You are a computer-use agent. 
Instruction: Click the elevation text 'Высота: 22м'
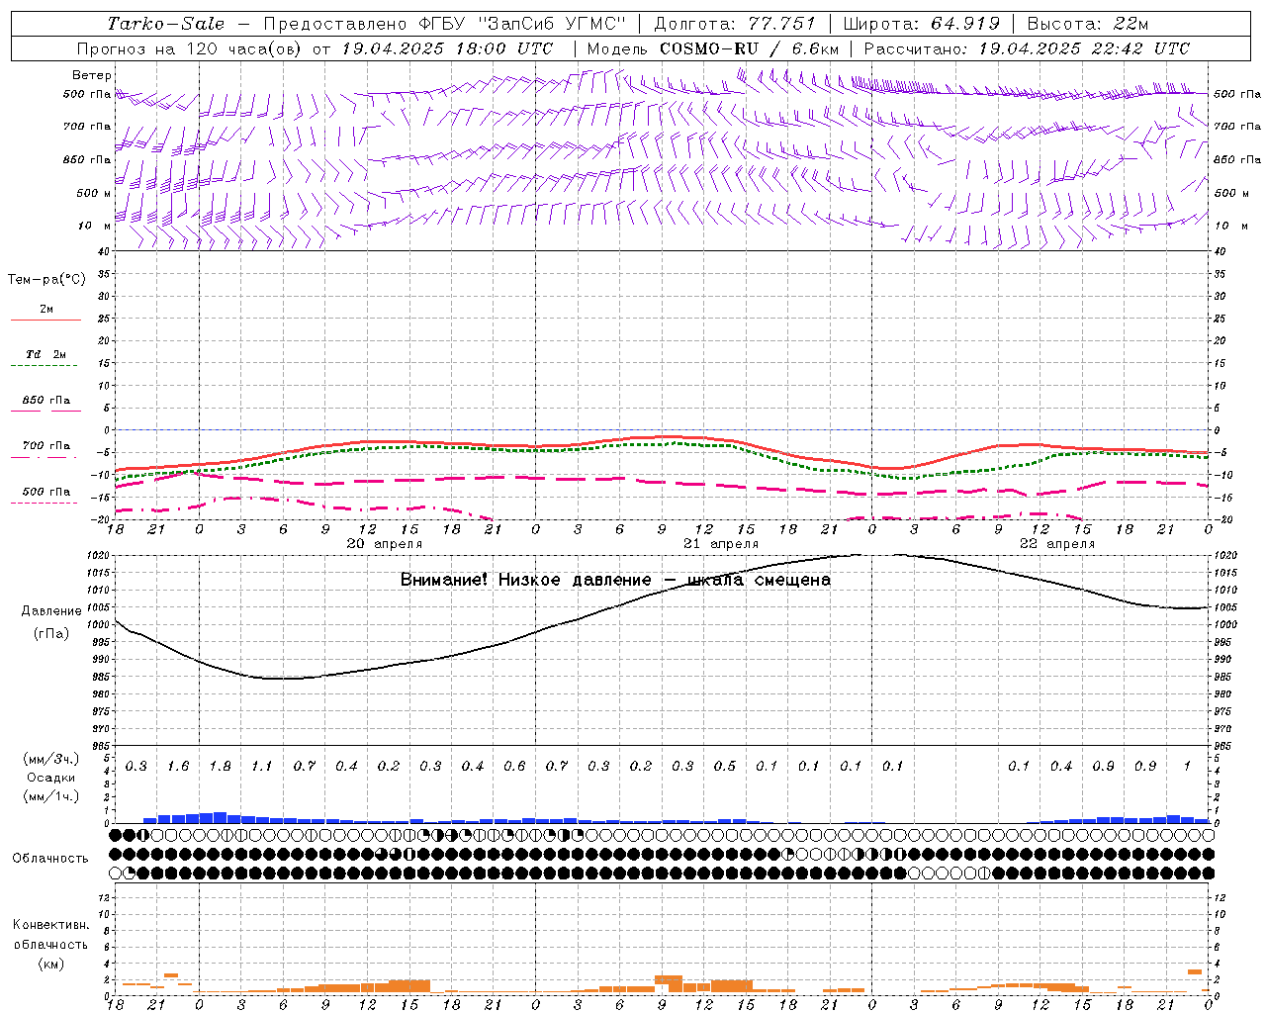click(x=1088, y=24)
